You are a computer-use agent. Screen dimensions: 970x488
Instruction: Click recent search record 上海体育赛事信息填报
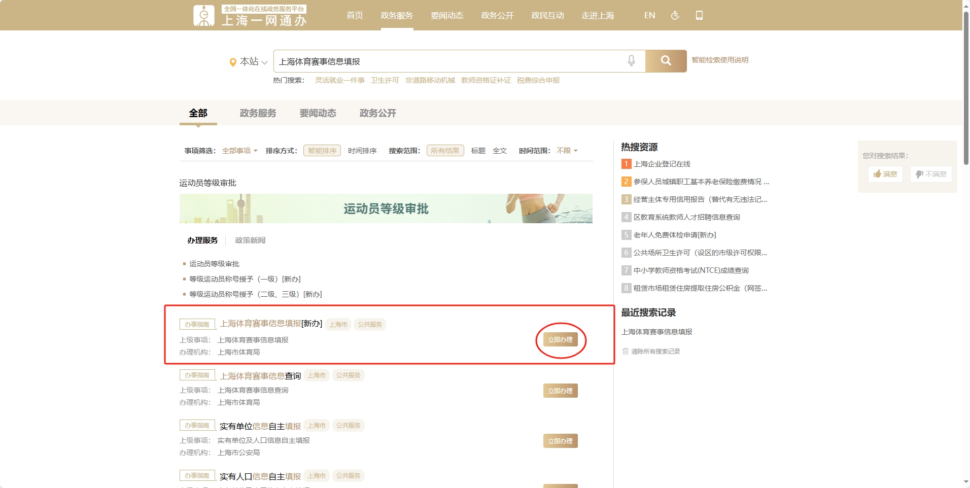tap(657, 332)
